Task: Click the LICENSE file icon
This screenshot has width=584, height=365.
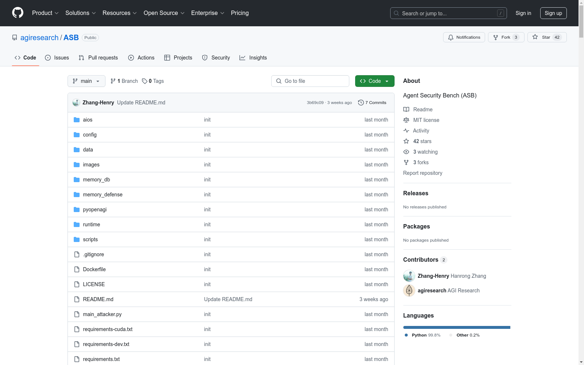Action: pyautogui.click(x=77, y=284)
